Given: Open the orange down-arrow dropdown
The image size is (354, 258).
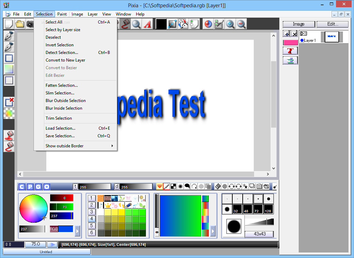Looking at the screenshot, I should click(x=159, y=186).
